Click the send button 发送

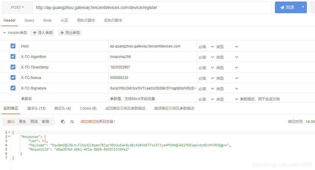click(x=287, y=8)
